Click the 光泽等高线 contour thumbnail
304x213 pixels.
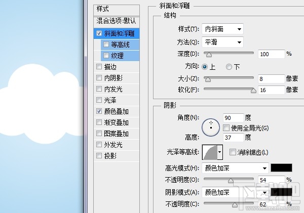pyautogui.click(x=210, y=152)
